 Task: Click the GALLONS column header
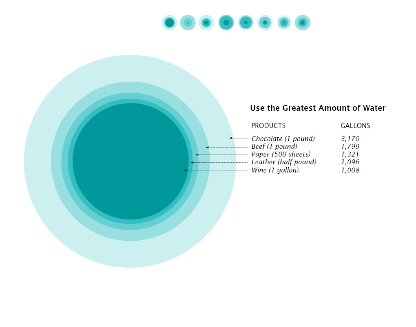point(355,125)
